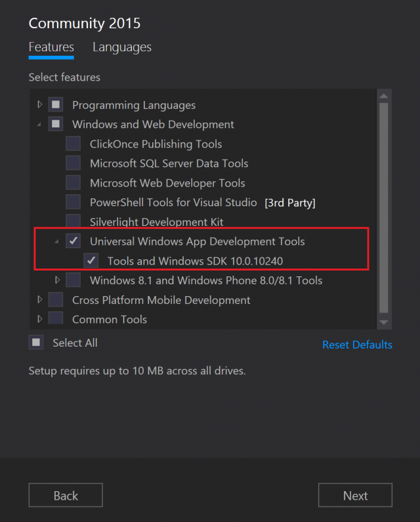The image size is (420, 522).
Task: Check Microsoft SQL Server Data Tools
Action: [73, 163]
